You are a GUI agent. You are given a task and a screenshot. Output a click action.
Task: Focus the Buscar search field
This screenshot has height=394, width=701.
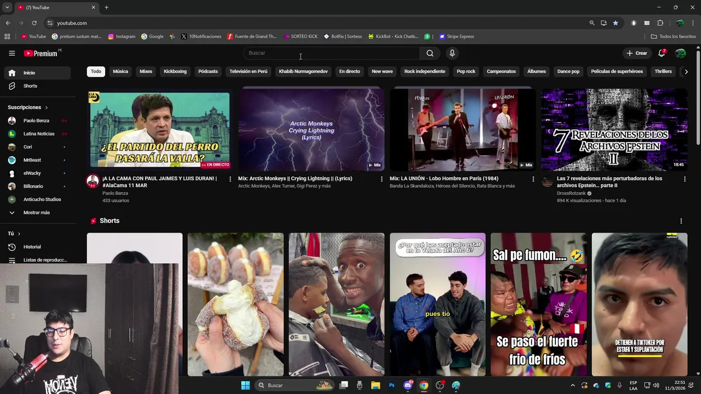coord(331,53)
